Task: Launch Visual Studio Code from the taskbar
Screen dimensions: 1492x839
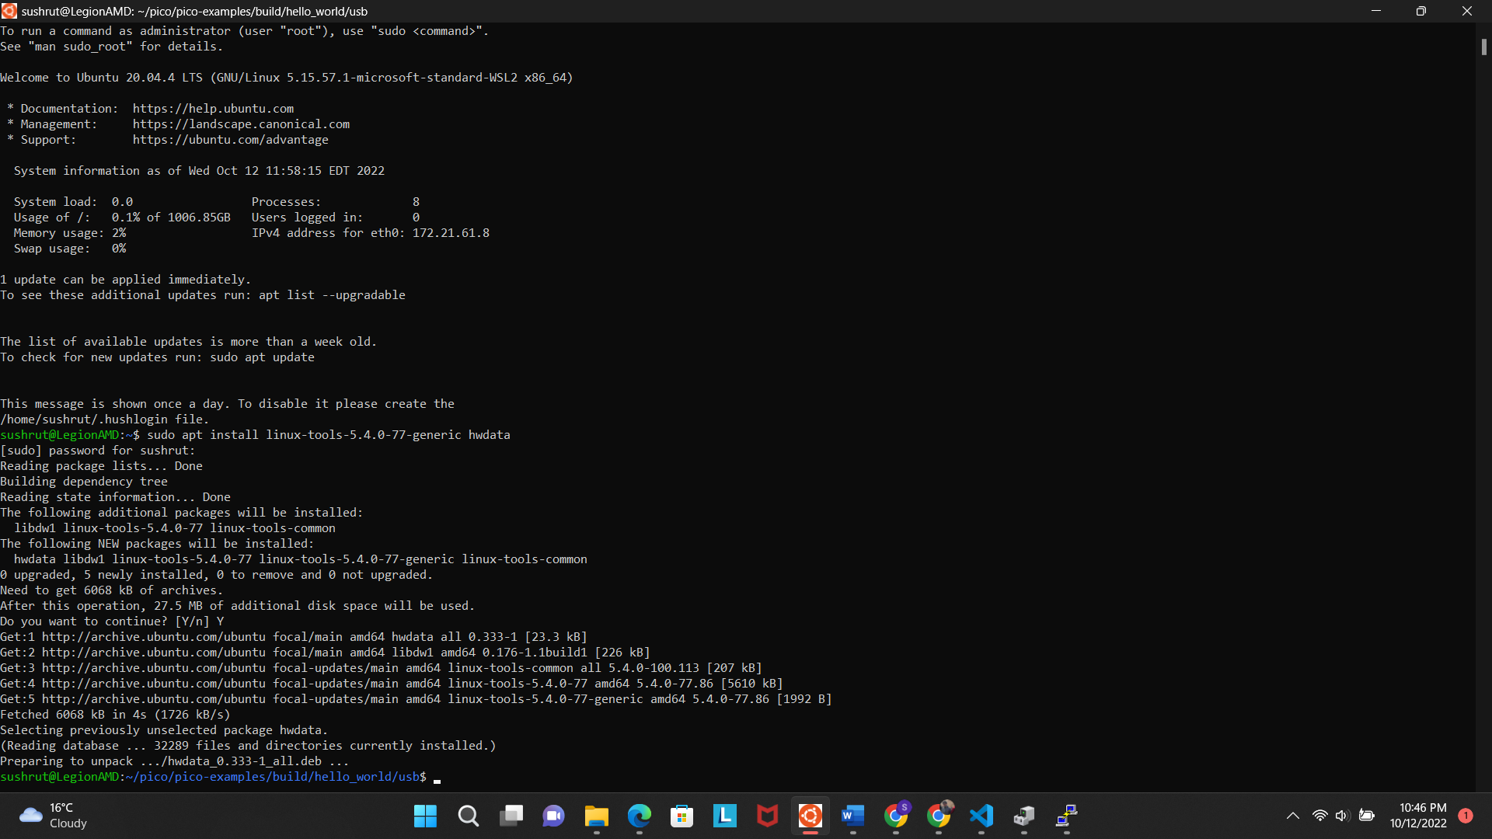Action: coord(981,816)
